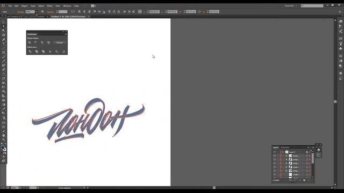The width and height of the screenshot is (344, 193).
Task: Apply Minus Front shape mode
Action: click(36, 42)
